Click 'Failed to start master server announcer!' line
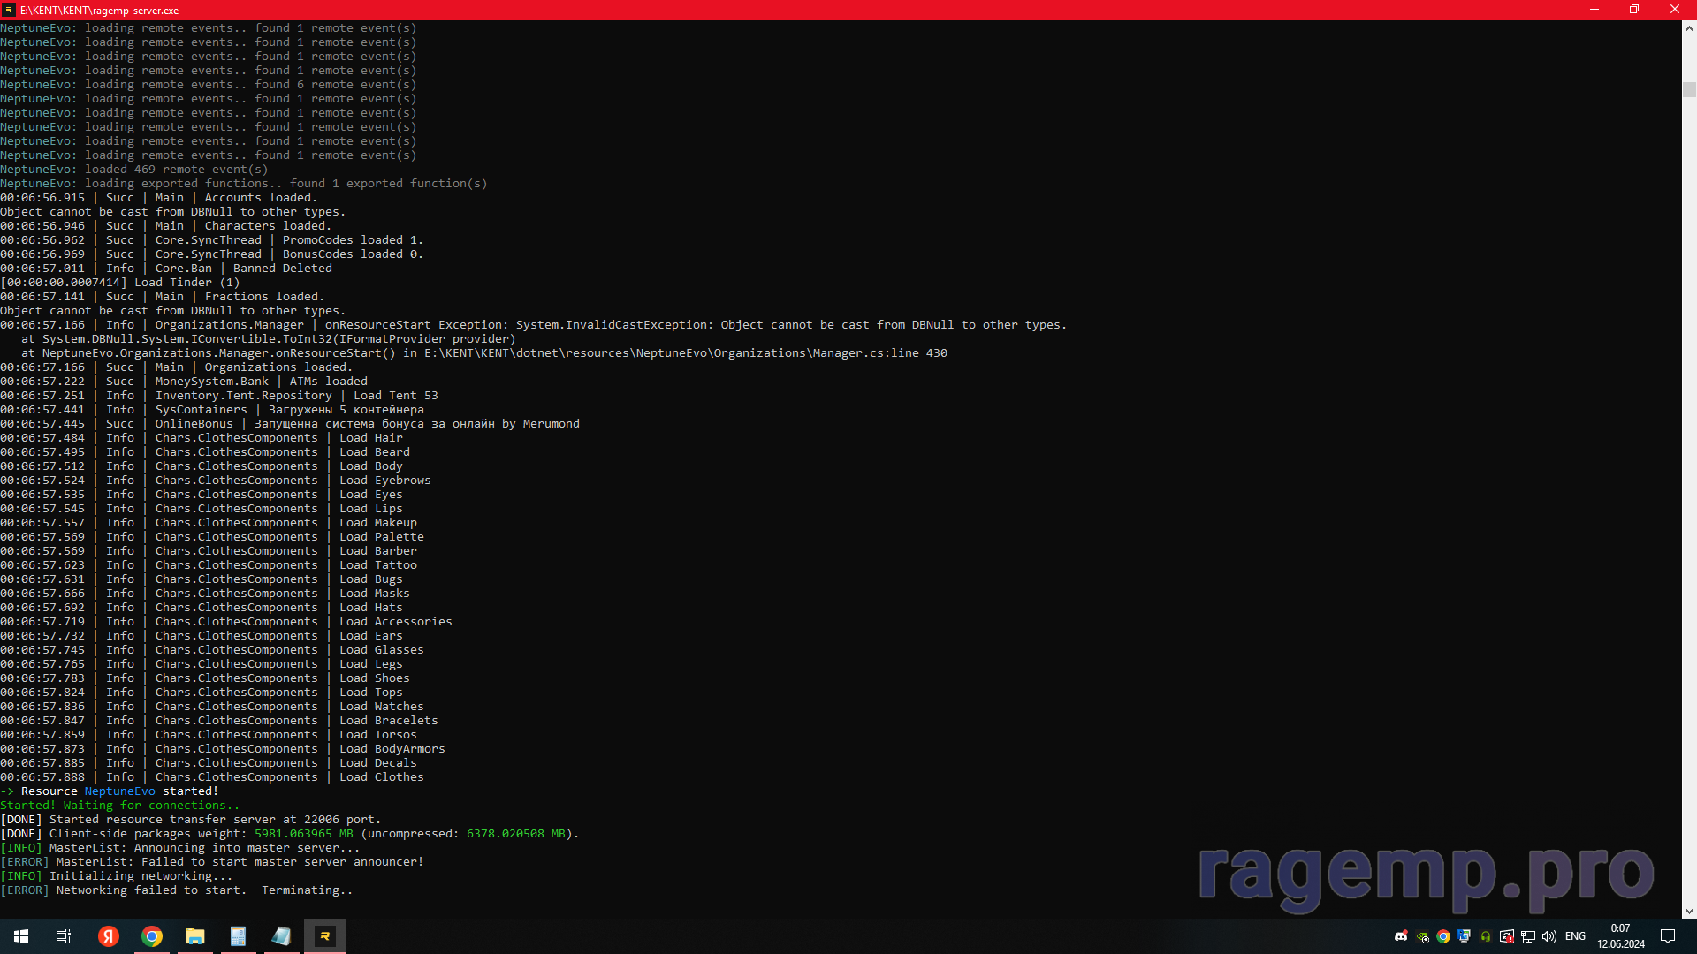The height and width of the screenshot is (954, 1697). (x=212, y=862)
